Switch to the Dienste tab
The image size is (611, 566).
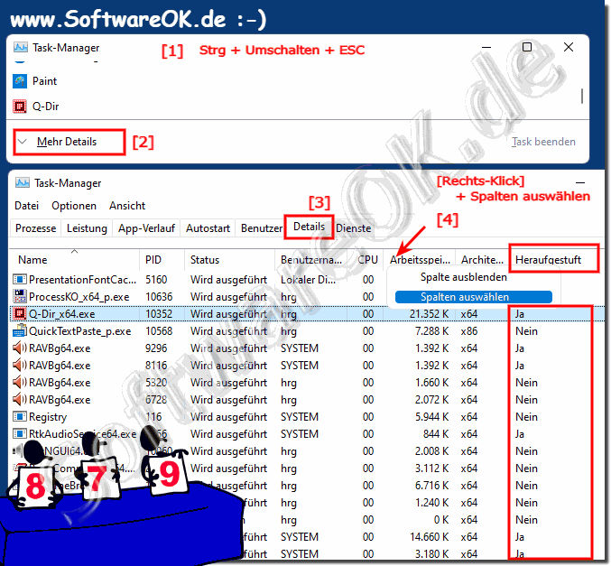354,228
